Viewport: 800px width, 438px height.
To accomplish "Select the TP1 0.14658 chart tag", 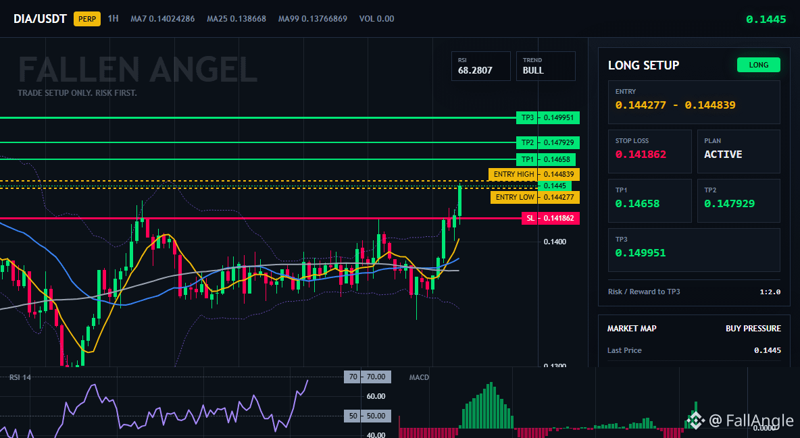I will pyautogui.click(x=545, y=159).
